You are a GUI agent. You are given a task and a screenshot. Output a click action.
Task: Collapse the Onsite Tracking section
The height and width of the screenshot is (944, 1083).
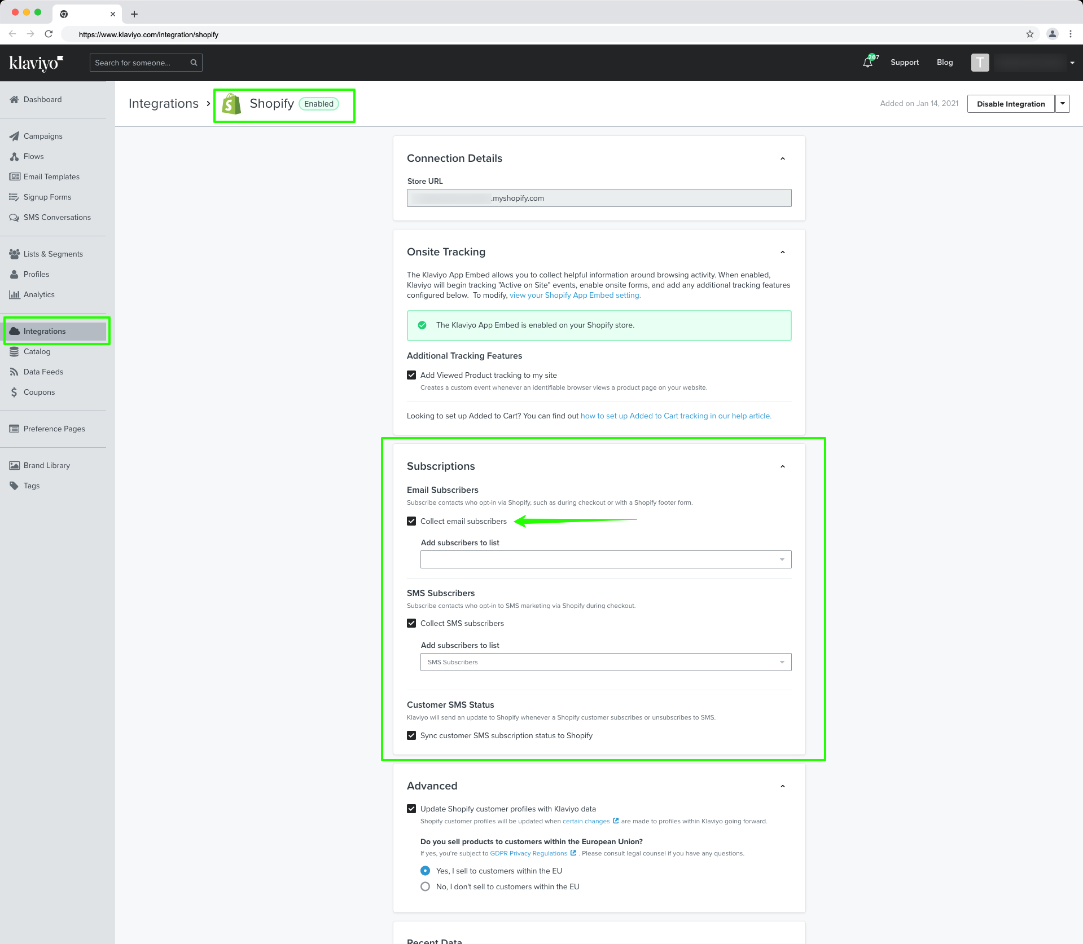[x=783, y=252]
